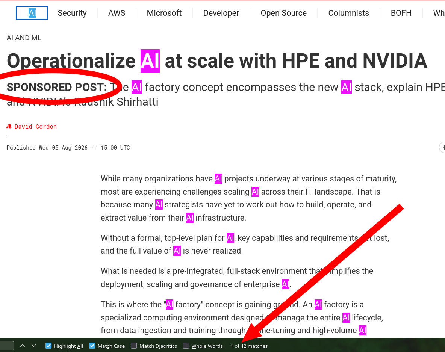Open the Security section tab
The height and width of the screenshot is (352, 445).
[72, 13]
